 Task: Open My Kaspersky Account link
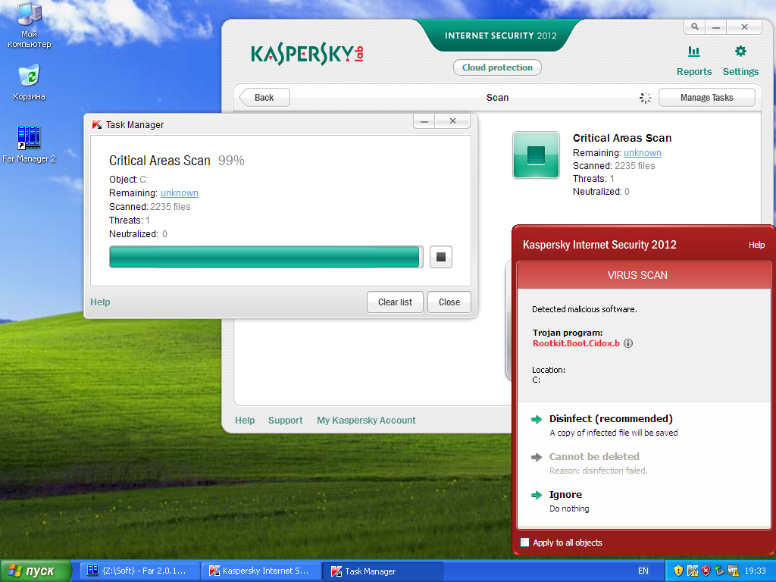tap(366, 420)
